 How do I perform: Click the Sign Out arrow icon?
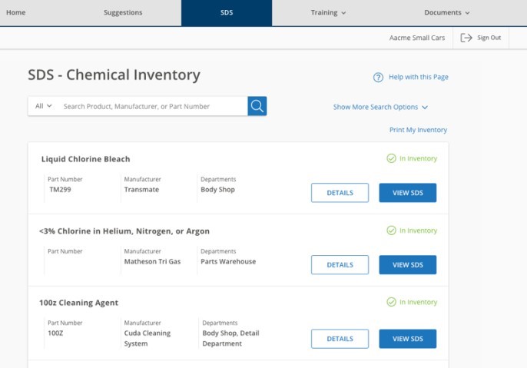tap(466, 38)
